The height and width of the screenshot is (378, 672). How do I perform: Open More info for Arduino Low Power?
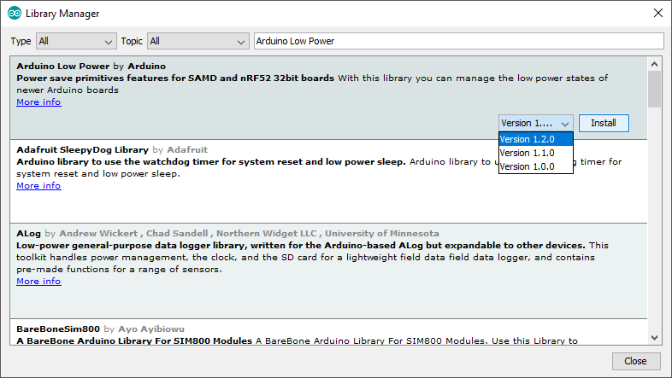[38, 102]
